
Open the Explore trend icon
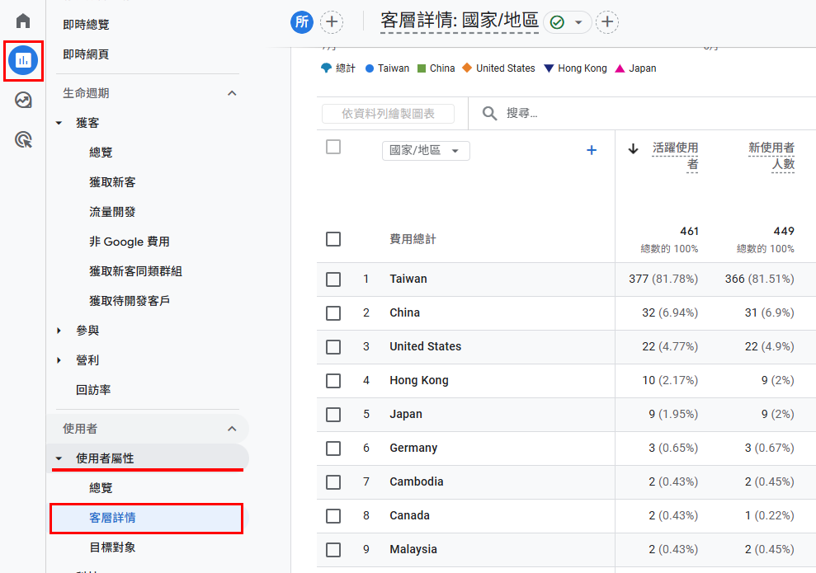(x=23, y=100)
